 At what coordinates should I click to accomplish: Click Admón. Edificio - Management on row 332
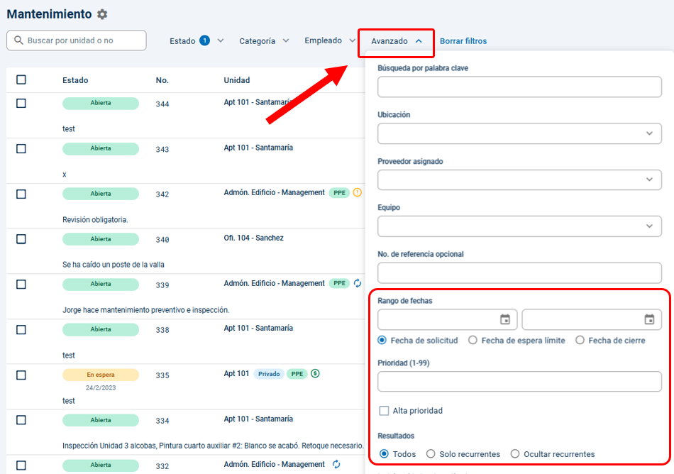(x=275, y=464)
